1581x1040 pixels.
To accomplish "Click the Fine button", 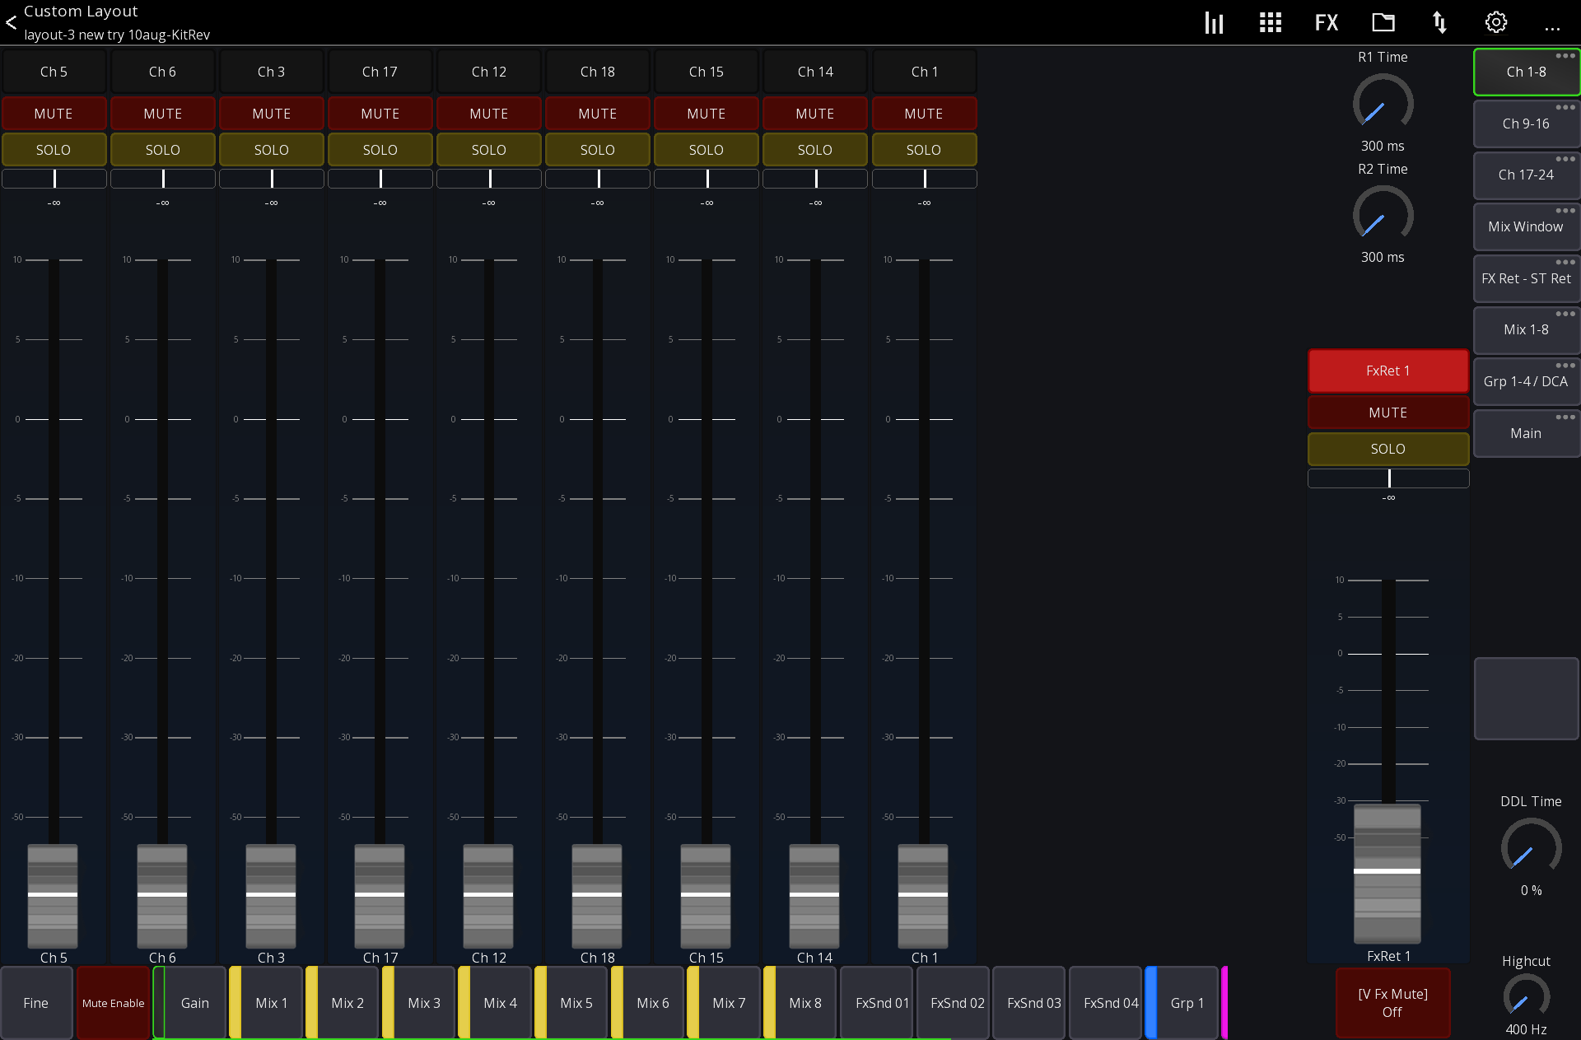I will point(36,1003).
